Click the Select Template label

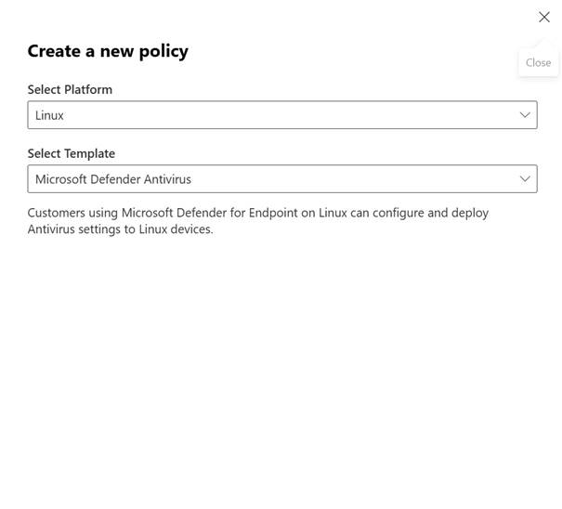point(72,153)
